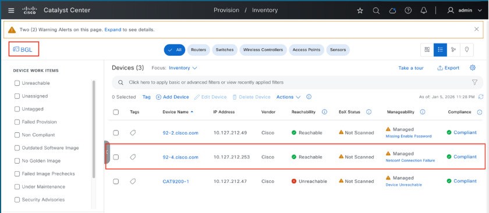Click the device filter search field

point(297,82)
